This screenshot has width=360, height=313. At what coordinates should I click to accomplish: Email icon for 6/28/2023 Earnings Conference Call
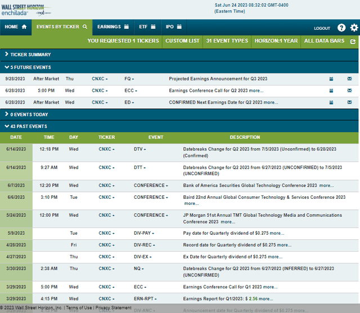(x=349, y=91)
